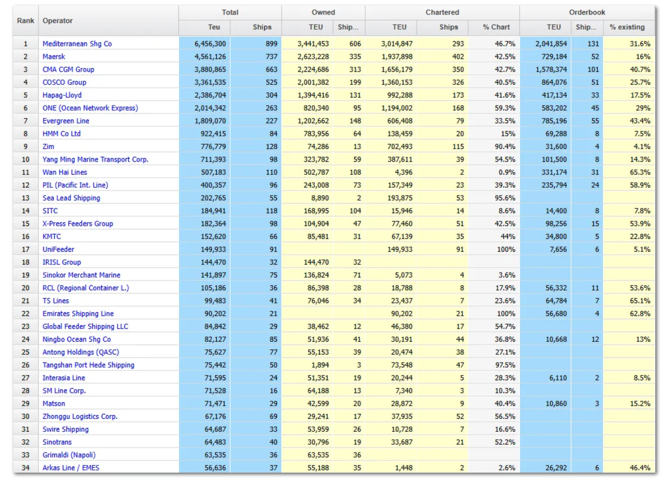
Task: Click the Chartered group header
Action: (442, 12)
